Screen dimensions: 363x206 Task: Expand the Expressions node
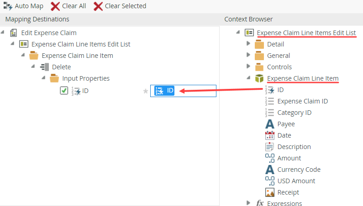248,203
